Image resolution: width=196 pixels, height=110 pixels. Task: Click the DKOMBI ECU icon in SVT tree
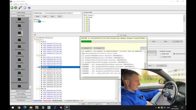[x=39, y=67]
